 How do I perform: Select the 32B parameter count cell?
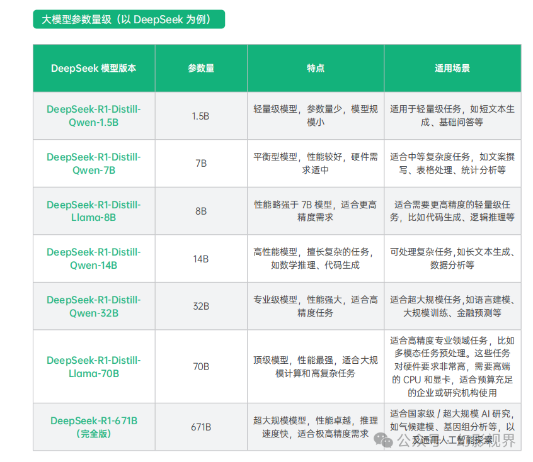(201, 306)
